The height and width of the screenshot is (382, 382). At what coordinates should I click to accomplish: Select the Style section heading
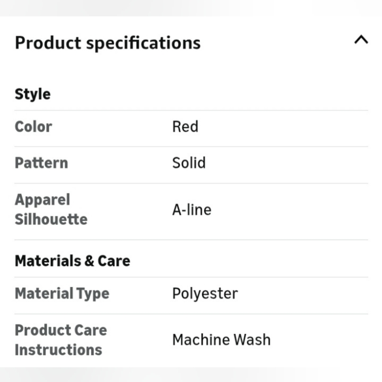click(x=32, y=94)
